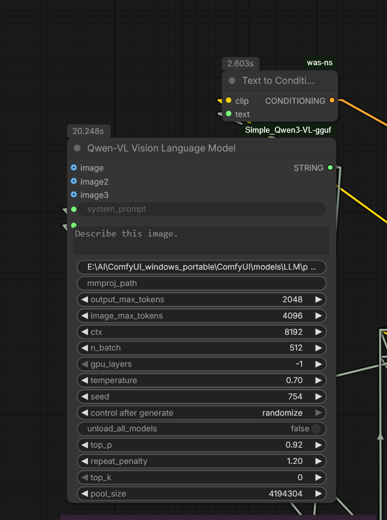
Task: Click the image input socket
Action: pyautogui.click(x=74, y=168)
